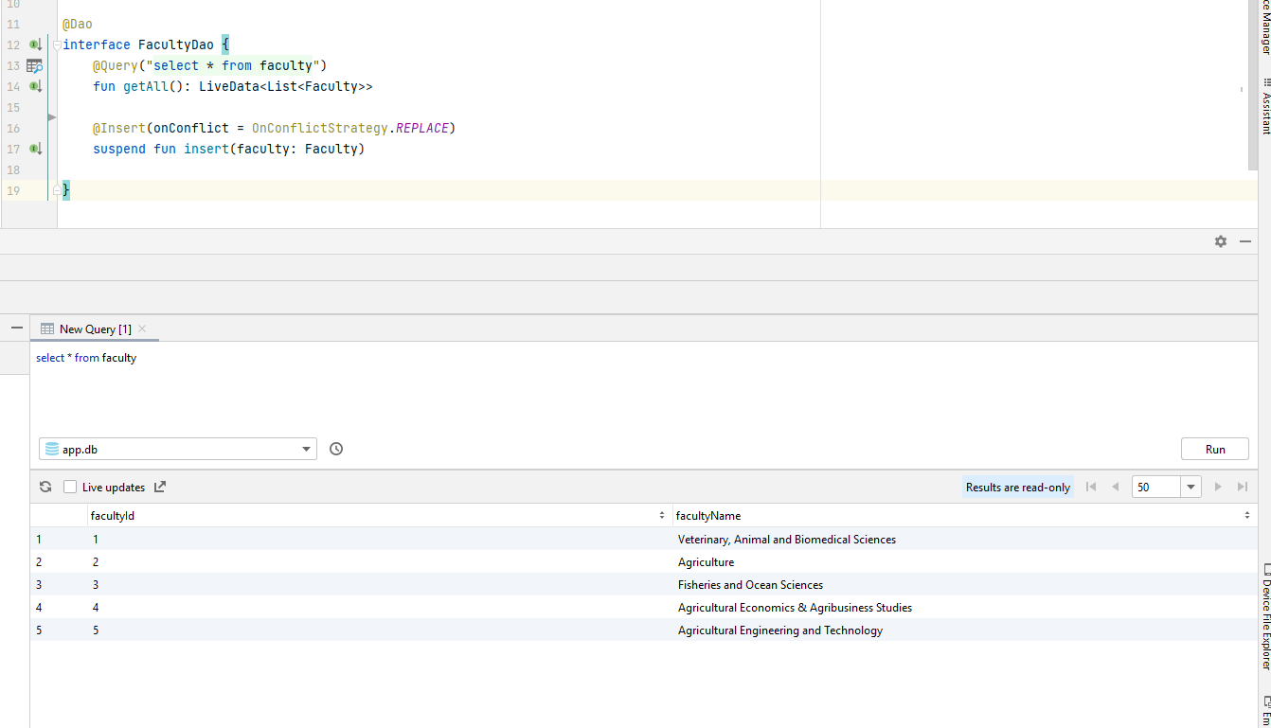Click the OnConflictStrategy.REPLACE code text

[350, 128]
